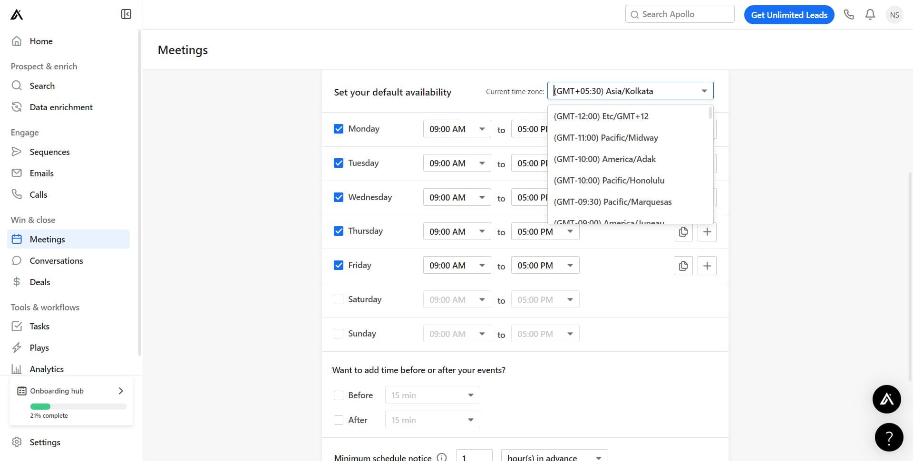Expand Tuesday's start time dropdown

(x=456, y=163)
